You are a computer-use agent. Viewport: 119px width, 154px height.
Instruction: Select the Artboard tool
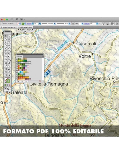(x=6, y=72)
